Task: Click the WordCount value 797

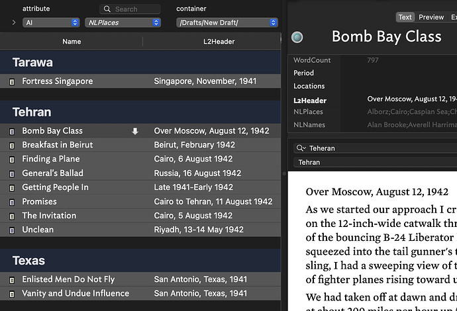Action: (373, 60)
